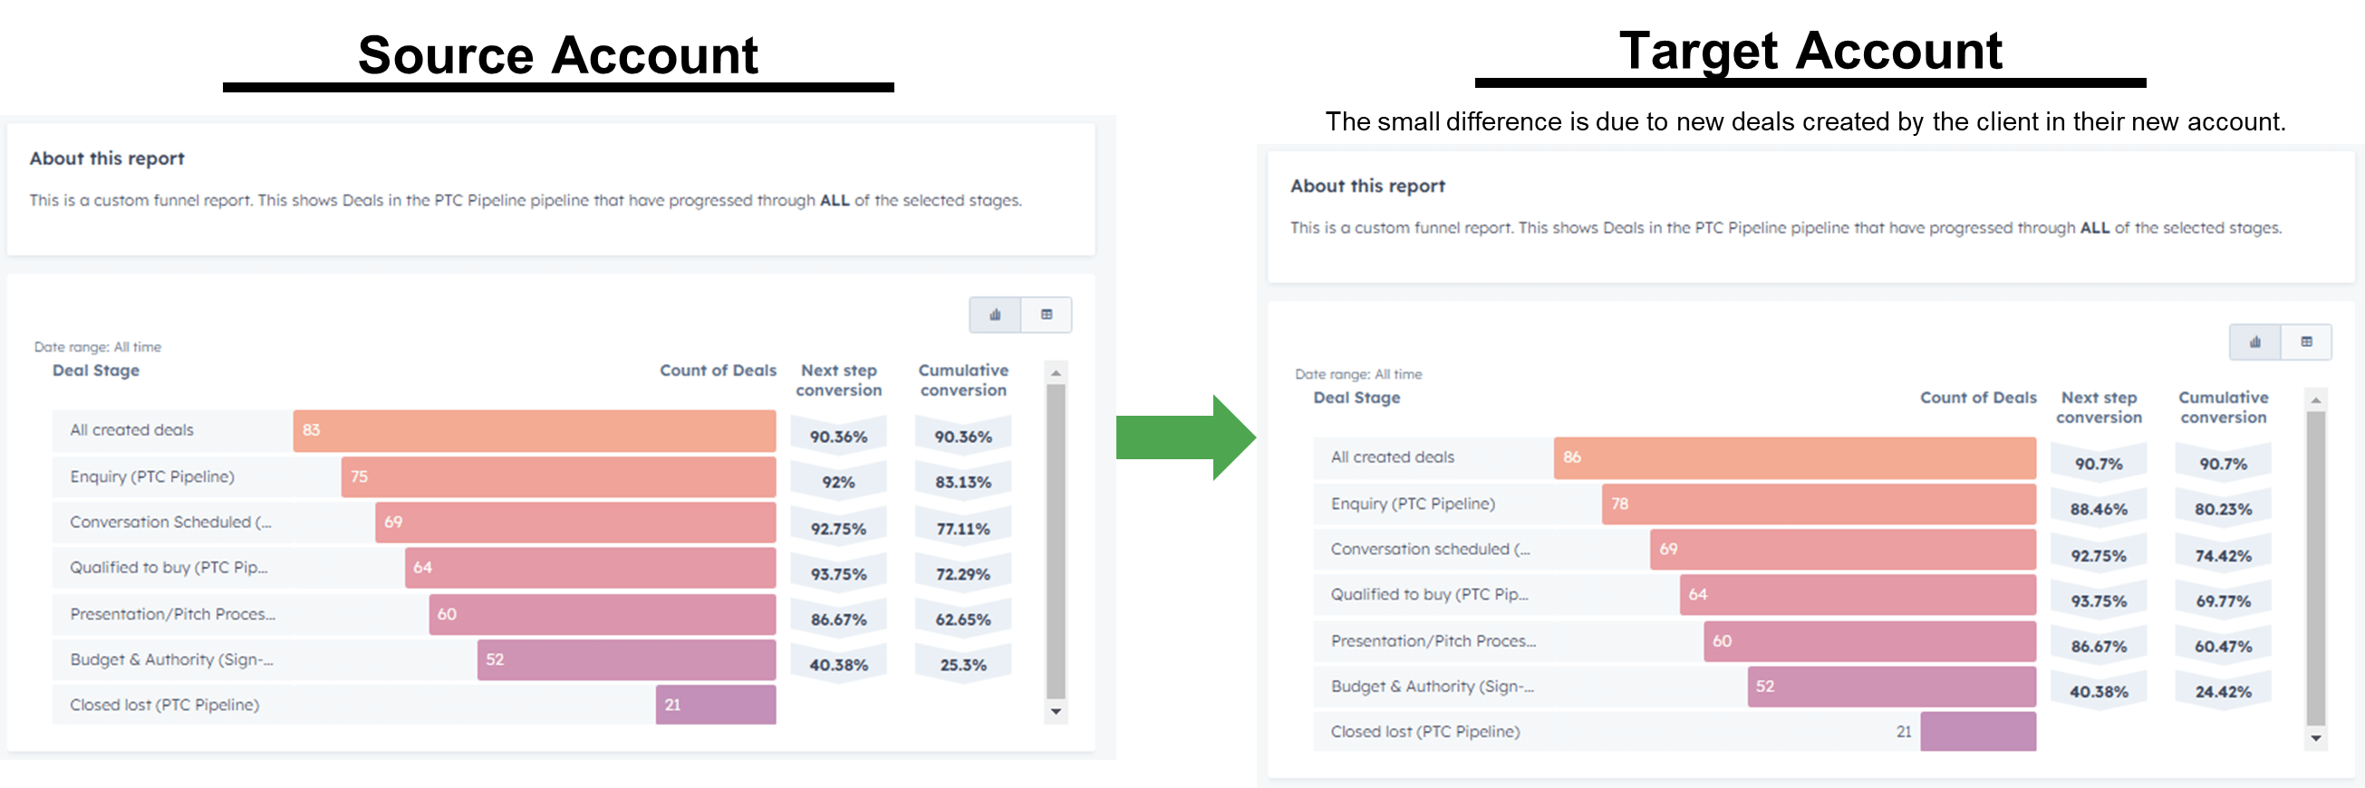Click the 83 All created deals bar
Viewport: 2365px width, 788px height.
tap(535, 430)
